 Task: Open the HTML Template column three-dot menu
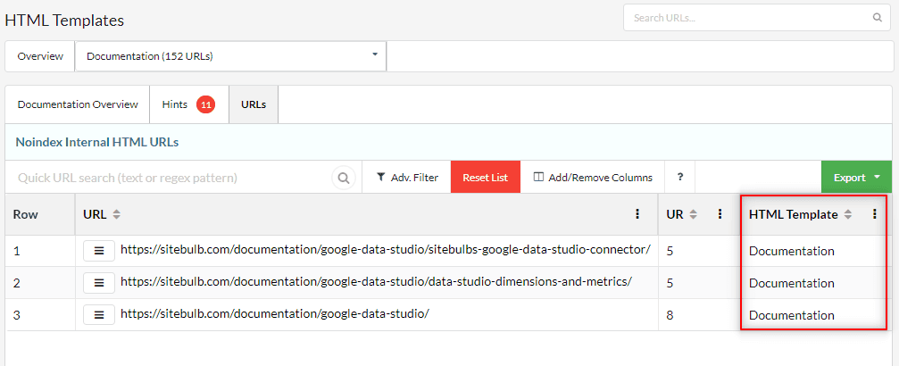coord(874,214)
